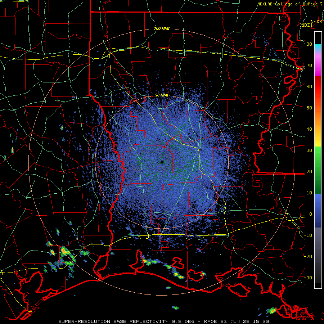This screenshot has height=324, width=324.
Task: Click the 100 NMI range ring label
Action: [162, 28]
